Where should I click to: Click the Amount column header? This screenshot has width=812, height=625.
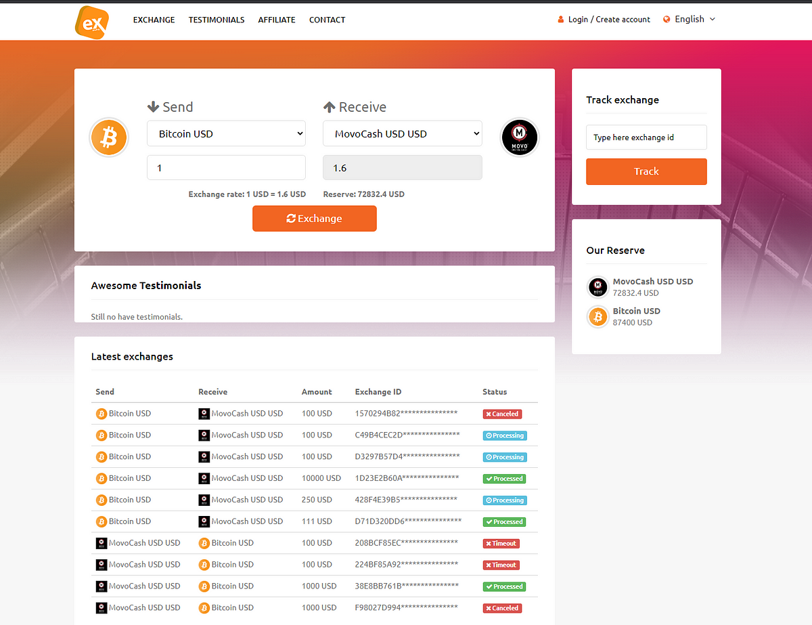pyautogui.click(x=317, y=392)
